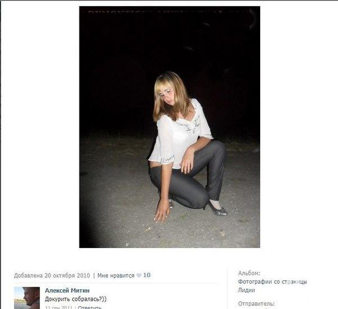Screen dimensions: 338x309
Task: Select the comment text 'Докурить собралась?))'
Action: [x=75, y=299]
